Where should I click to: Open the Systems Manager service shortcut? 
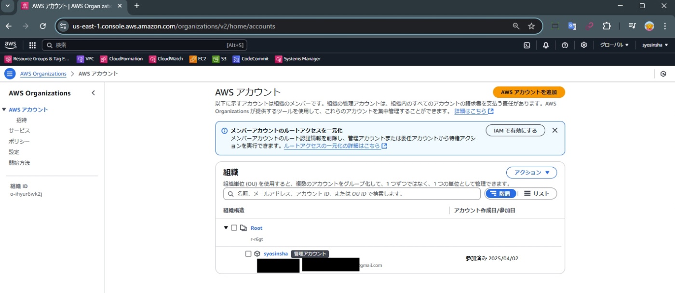(297, 59)
